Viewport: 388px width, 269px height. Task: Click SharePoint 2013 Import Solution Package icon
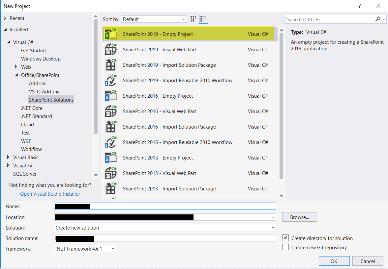click(x=111, y=188)
